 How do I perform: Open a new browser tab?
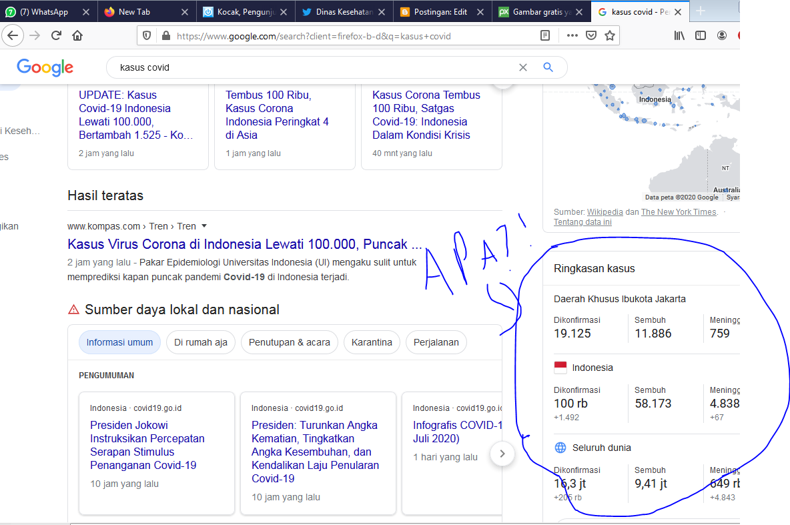click(701, 11)
